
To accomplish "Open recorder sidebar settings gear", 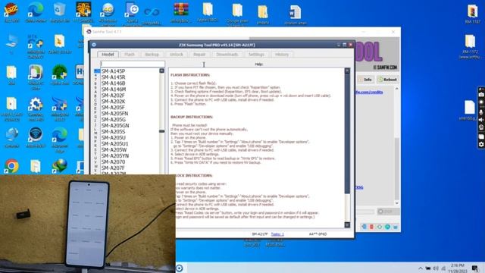I will tap(481, 144).
